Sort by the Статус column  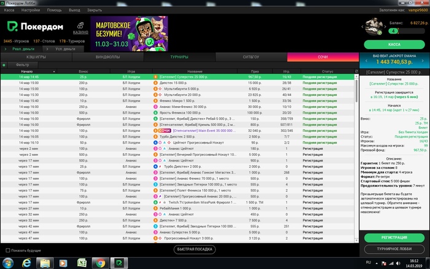click(x=327, y=71)
